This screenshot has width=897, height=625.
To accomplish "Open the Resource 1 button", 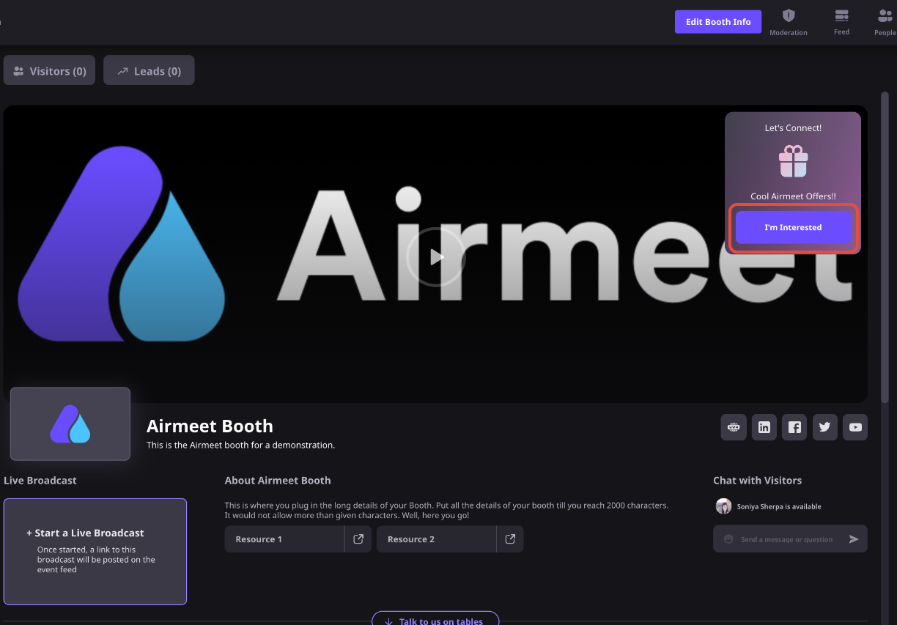I will [284, 539].
